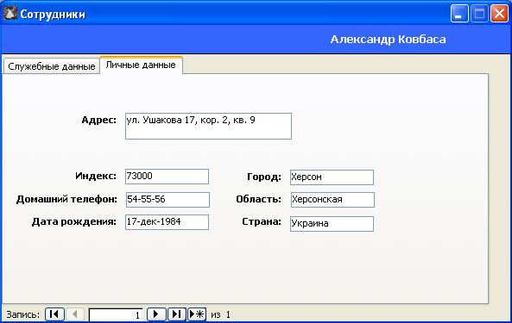Viewport: 512px width, 323px height.
Task: Select the Личные данные tab
Action: [x=141, y=65]
